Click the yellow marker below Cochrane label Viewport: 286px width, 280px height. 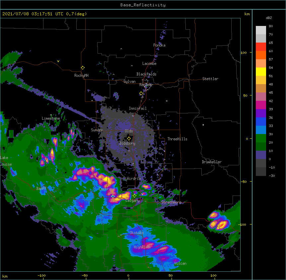click(x=113, y=196)
